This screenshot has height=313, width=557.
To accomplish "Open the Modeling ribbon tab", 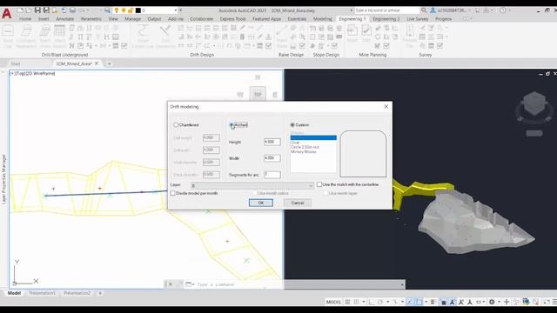I will 323,19.
